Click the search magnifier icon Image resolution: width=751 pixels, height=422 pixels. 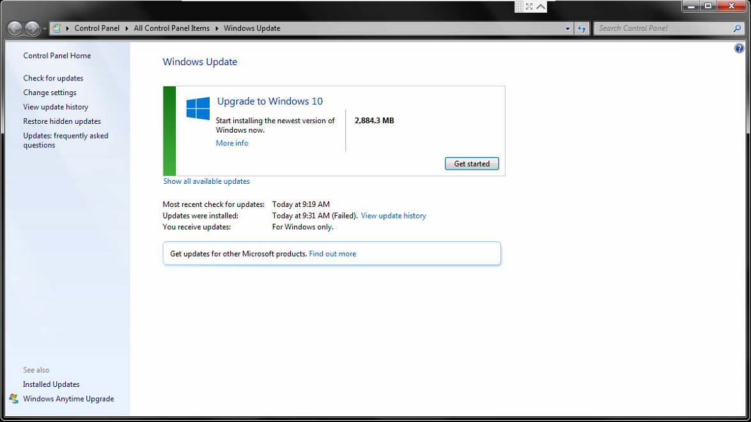[737, 28]
